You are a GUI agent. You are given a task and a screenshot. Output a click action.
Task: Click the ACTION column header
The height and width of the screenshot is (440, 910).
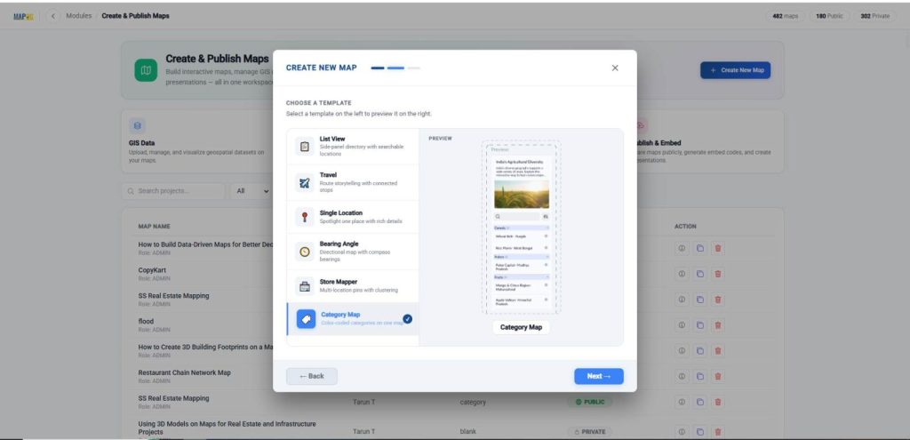pyautogui.click(x=685, y=227)
